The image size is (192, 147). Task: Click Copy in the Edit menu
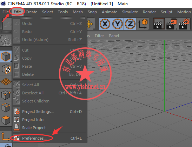tap(50, 58)
